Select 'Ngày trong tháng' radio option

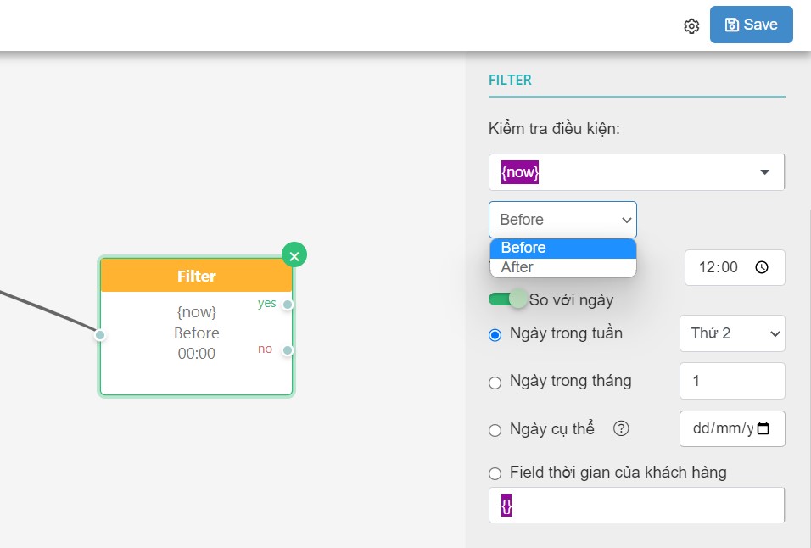[495, 382]
